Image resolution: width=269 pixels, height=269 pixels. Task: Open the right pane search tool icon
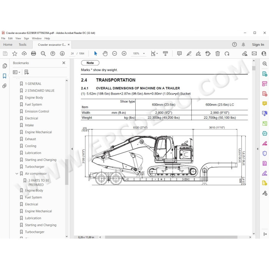(264, 64)
